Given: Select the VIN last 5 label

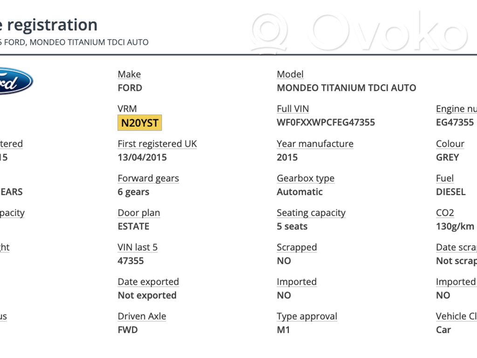Looking at the screenshot, I should [137, 247].
